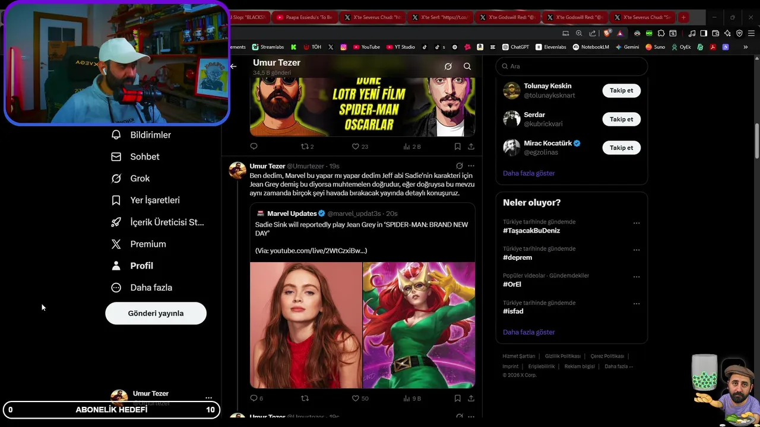Share the LOTR Yeni Film post
The width and height of the screenshot is (760, 427).
coord(471,146)
